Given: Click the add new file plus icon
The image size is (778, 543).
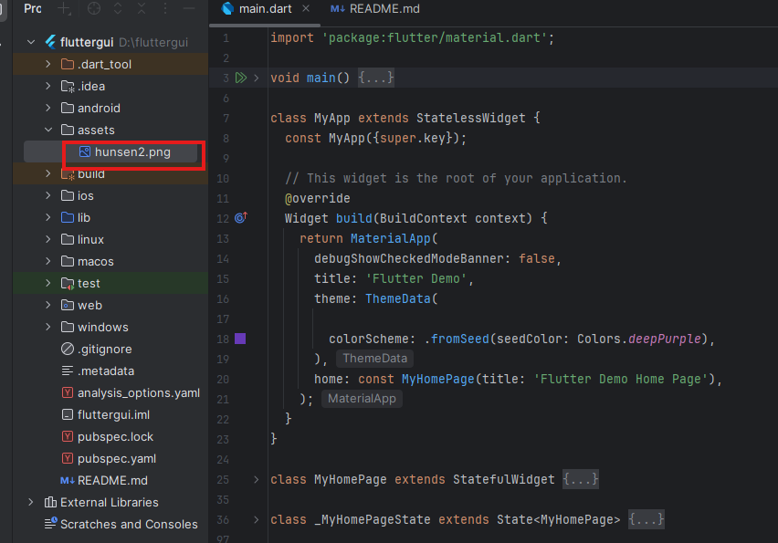Looking at the screenshot, I should pyautogui.click(x=64, y=8).
